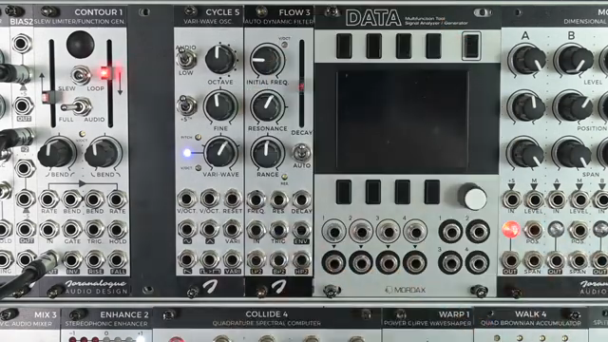Click the second top soft button on DATA

coord(373,47)
